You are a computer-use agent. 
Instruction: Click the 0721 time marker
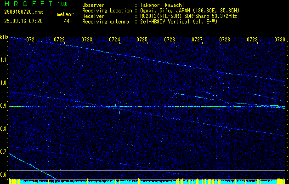[32, 40]
